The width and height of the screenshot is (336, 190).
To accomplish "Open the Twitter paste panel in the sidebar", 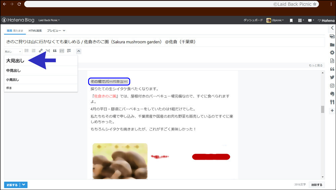I will 332,77.
